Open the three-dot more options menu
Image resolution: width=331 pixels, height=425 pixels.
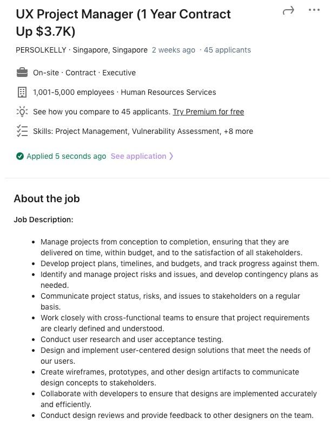point(314,10)
